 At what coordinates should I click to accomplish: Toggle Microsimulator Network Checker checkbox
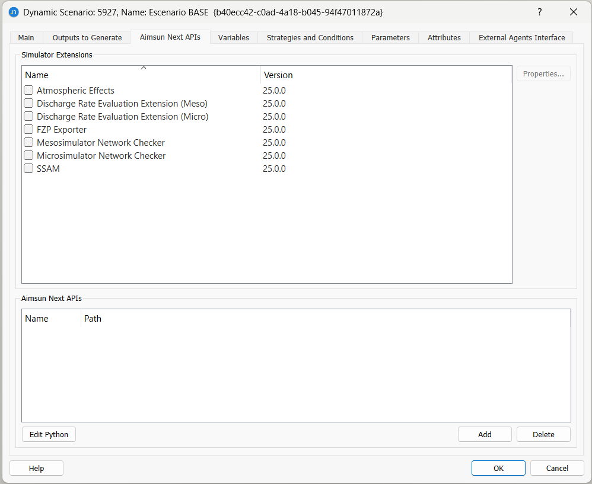(x=28, y=156)
